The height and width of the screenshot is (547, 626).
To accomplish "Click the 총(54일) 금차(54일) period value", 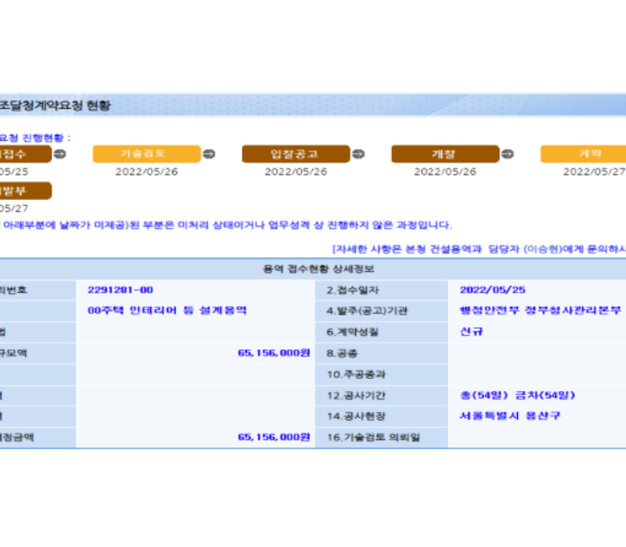I will coord(518,395).
